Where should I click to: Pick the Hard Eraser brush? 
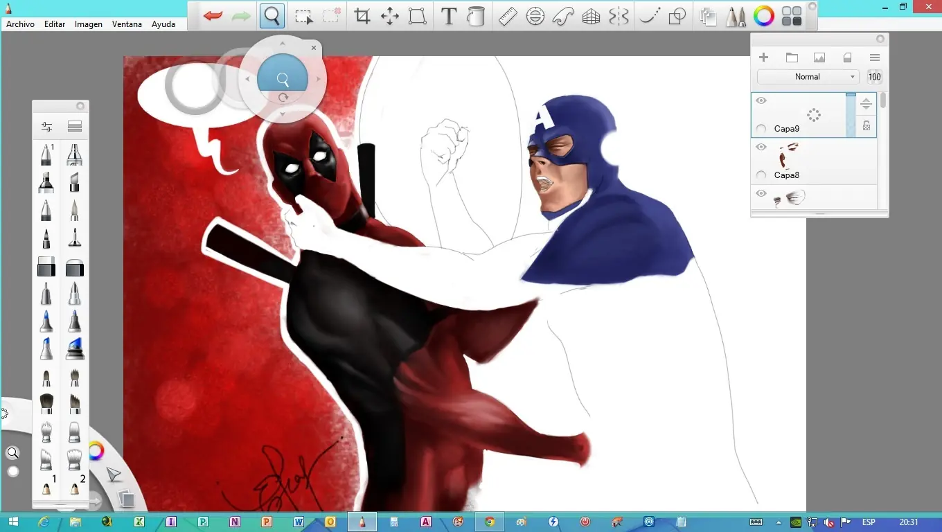pos(46,267)
